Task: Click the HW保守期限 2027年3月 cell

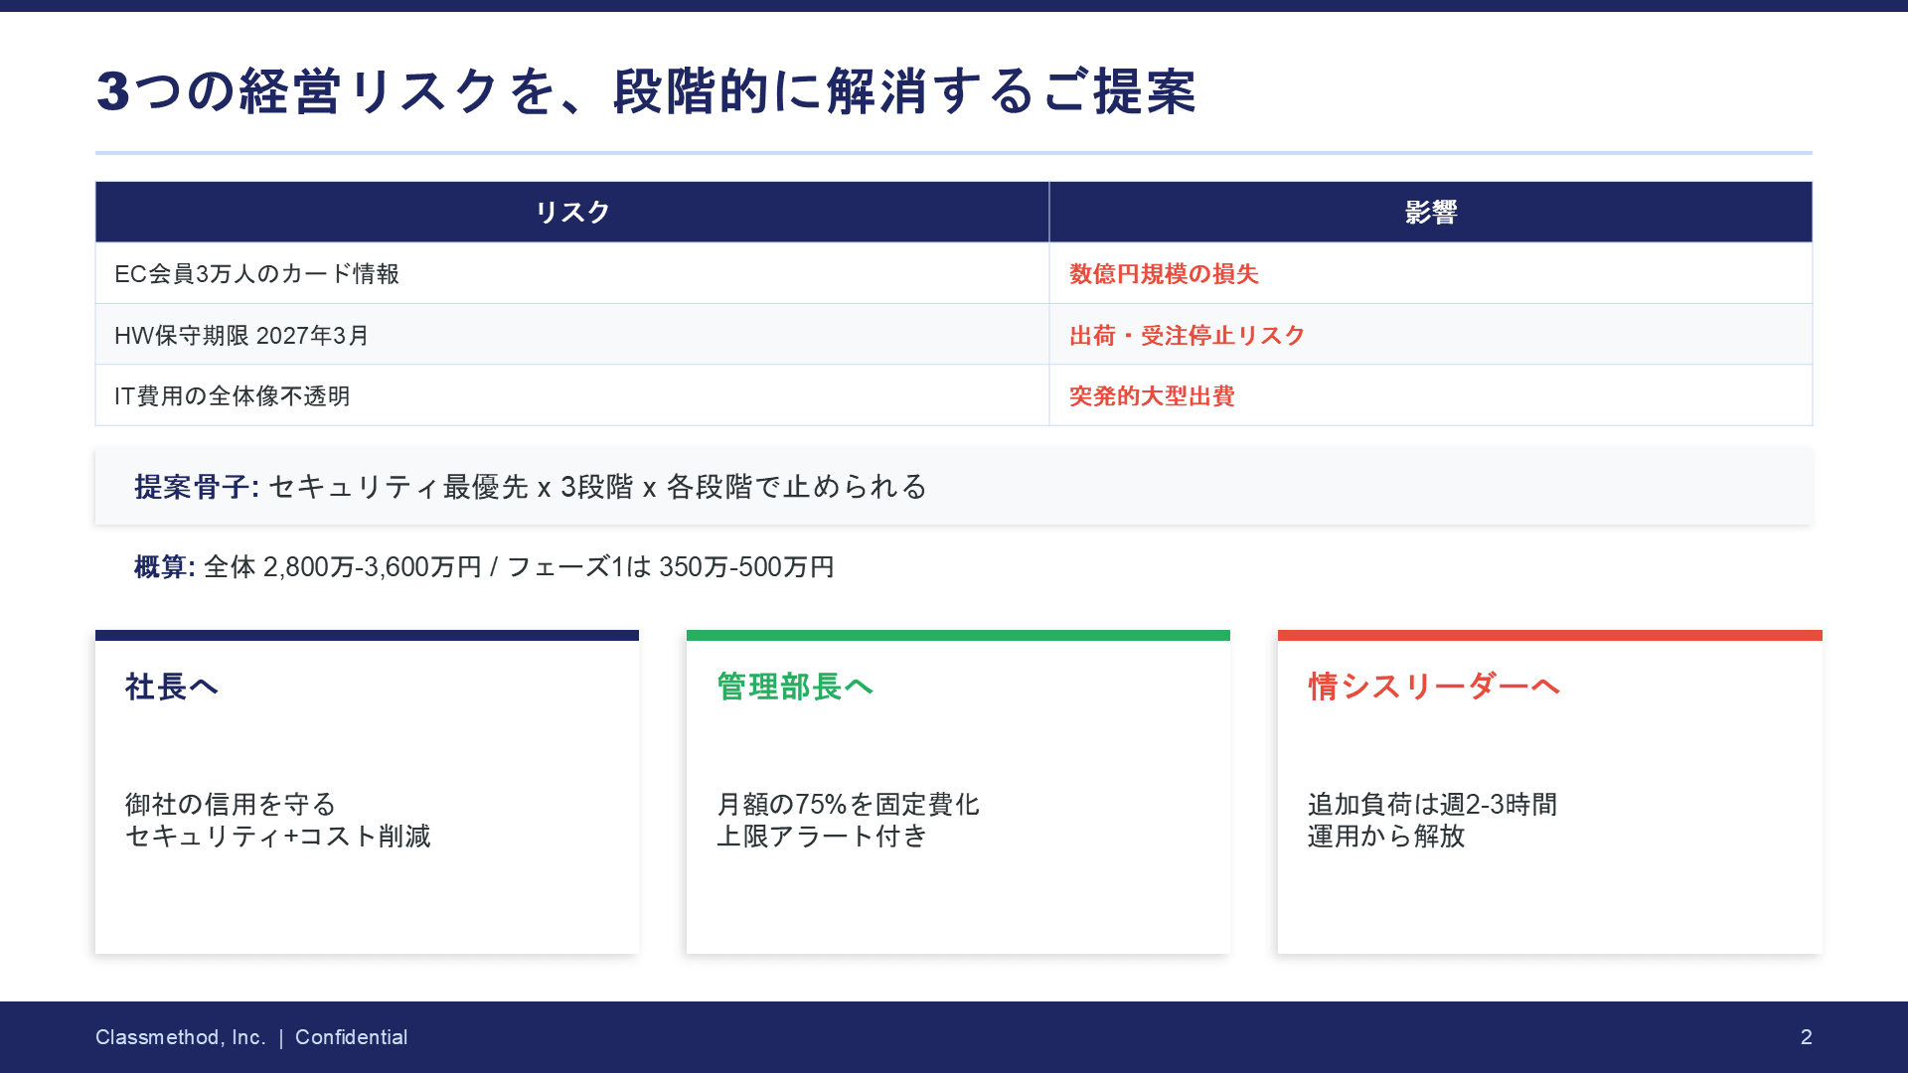Action: 241,336
